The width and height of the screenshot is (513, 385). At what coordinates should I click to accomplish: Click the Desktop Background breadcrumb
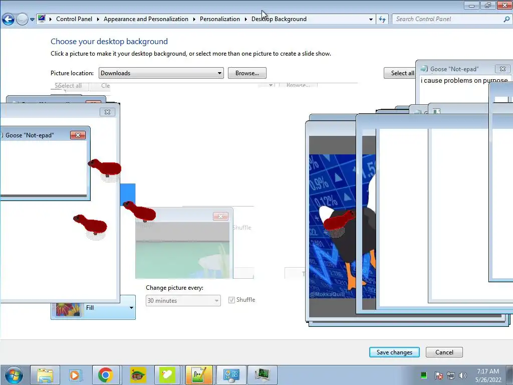(x=279, y=19)
